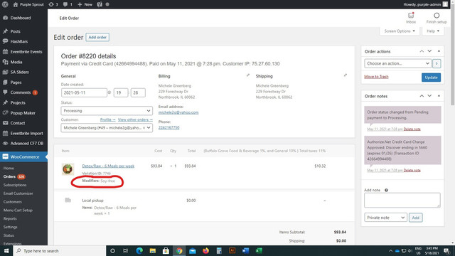
Task: Click the Finish setup circle icon
Action: (437, 16)
